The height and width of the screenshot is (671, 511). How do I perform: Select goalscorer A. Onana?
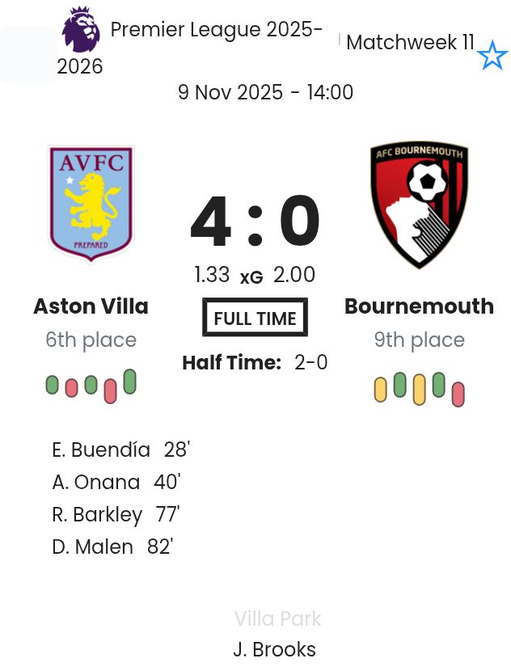96,482
